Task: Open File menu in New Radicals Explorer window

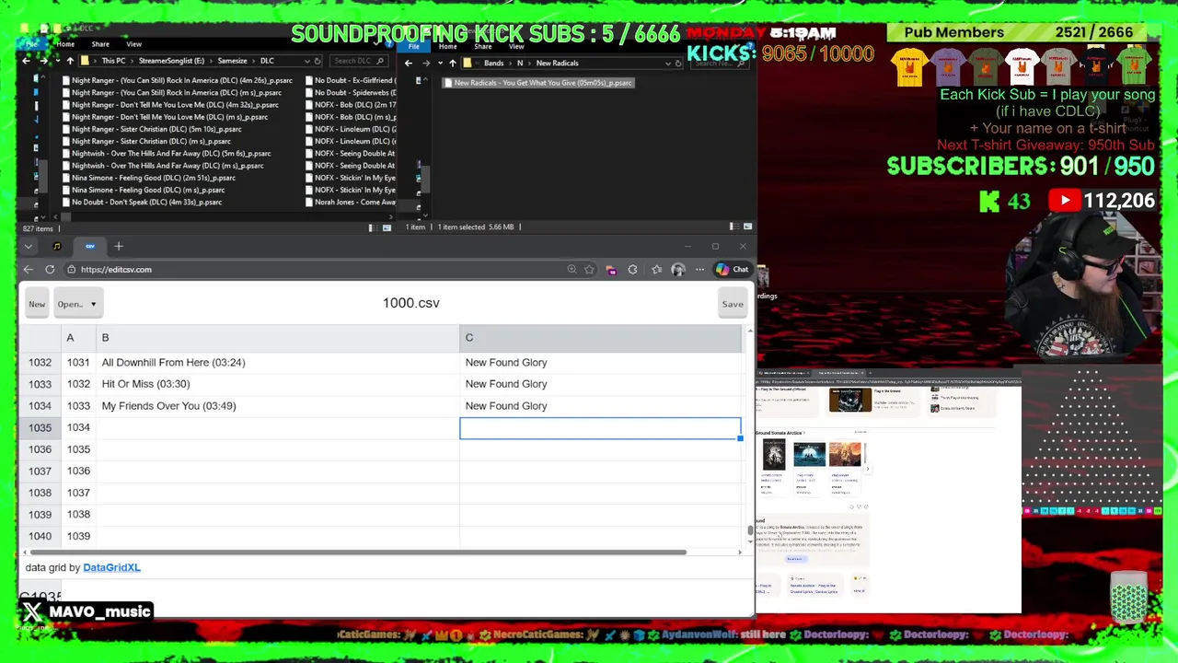Action: pos(414,46)
